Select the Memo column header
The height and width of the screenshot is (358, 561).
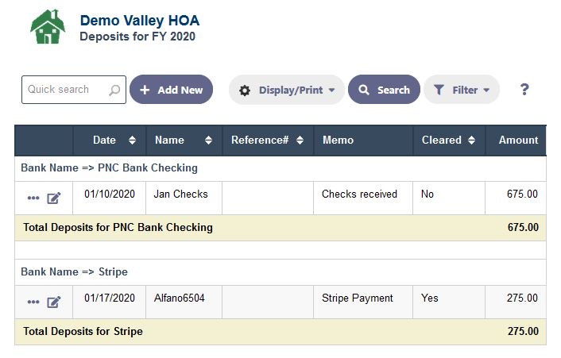(x=338, y=140)
